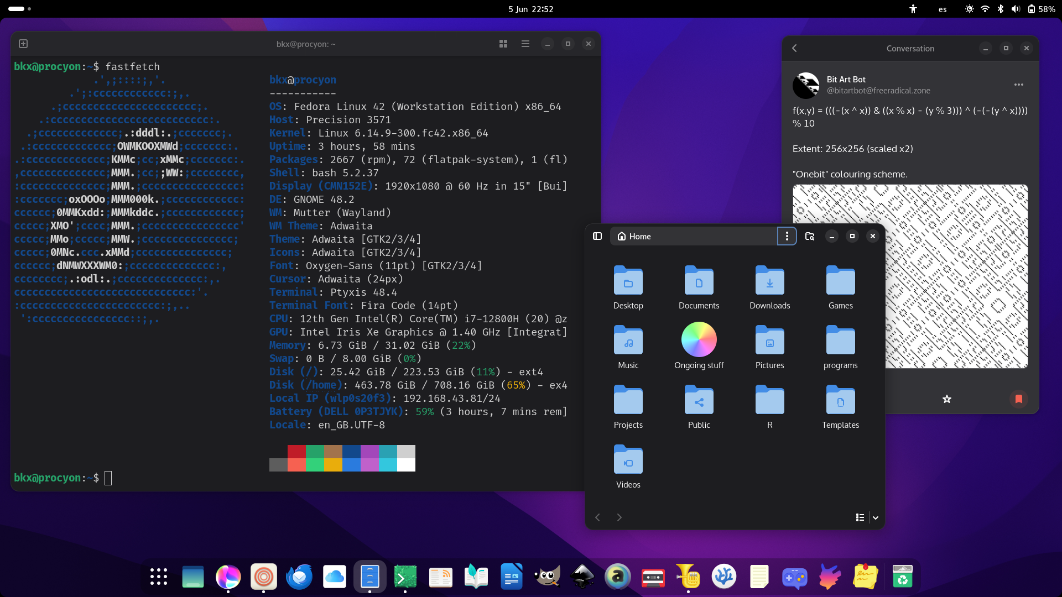Favourite the Bit Art Bot post
Viewport: 1062px width, 597px height.
pos(947,399)
